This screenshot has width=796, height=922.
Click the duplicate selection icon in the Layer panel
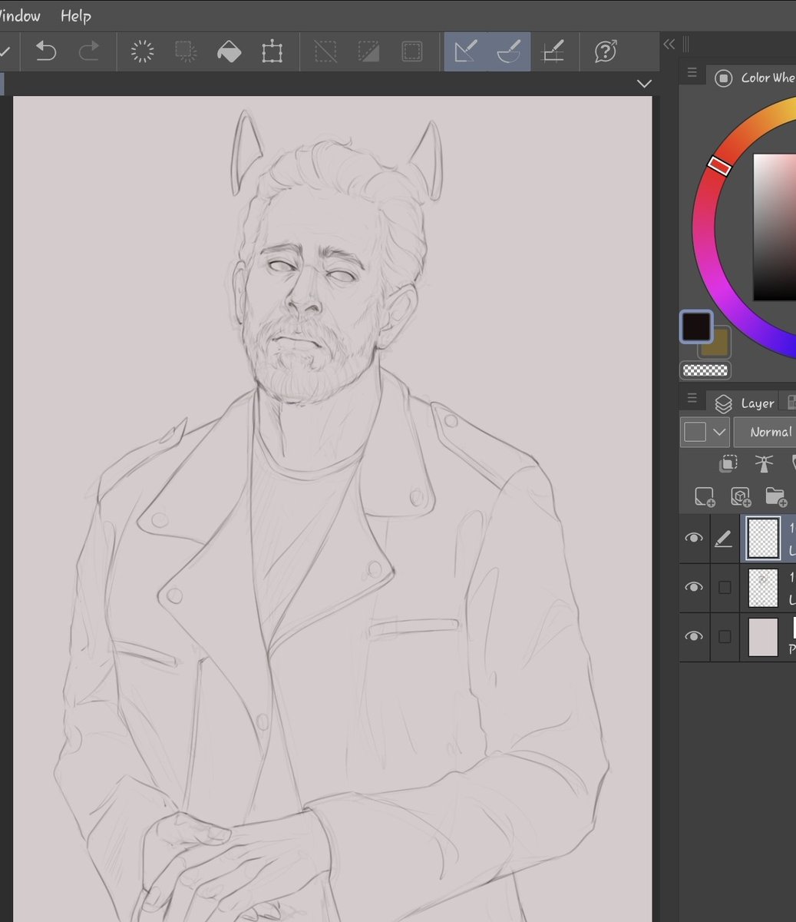tap(728, 463)
